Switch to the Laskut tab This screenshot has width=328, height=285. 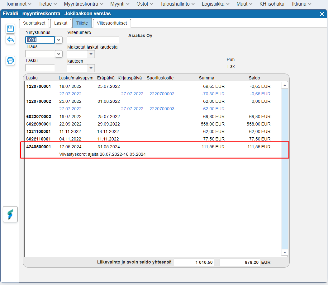click(61, 23)
